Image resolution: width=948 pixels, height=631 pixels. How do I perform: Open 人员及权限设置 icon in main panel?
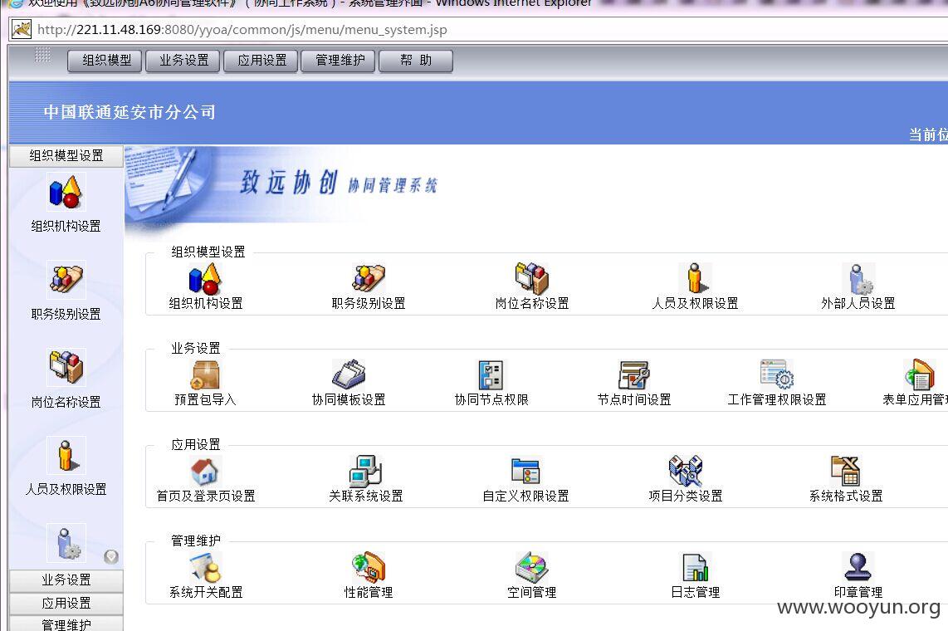tap(695, 279)
